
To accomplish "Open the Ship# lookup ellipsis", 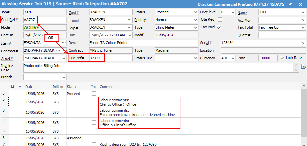I will 130,27.
